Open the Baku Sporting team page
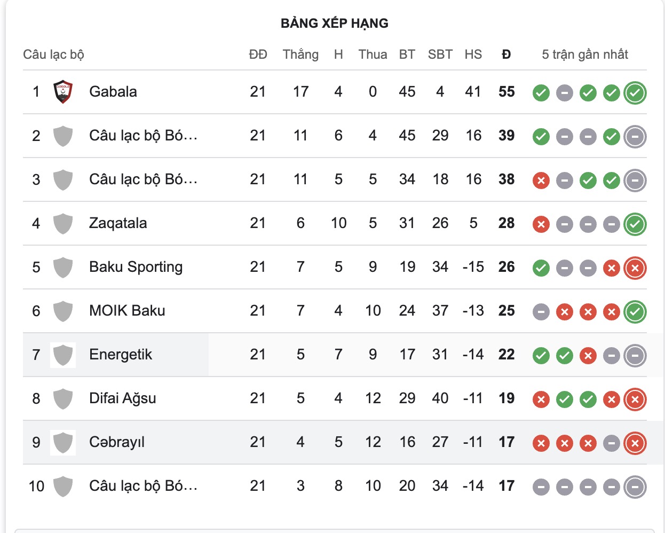The height and width of the screenshot is (533, 665). point(136,267)
